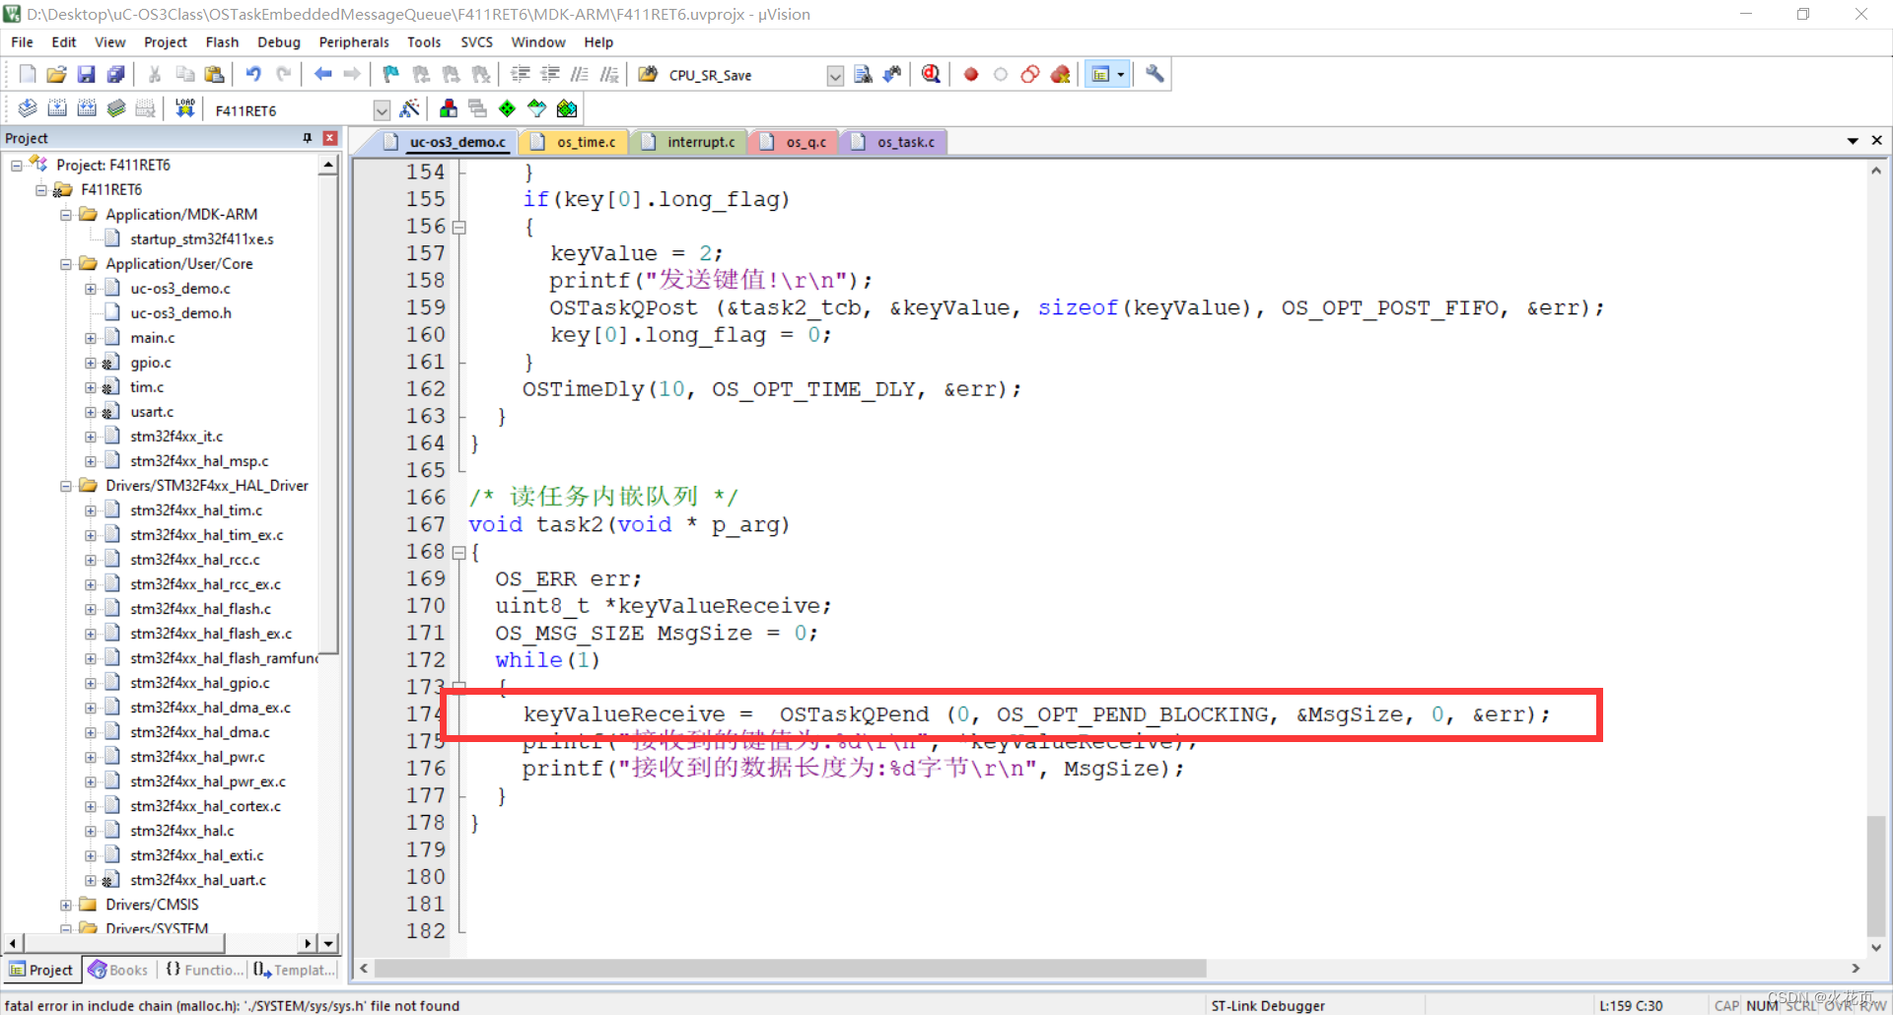The width and height of the screenshot is (1893, 1015).
Task: Open the Peripherals menu
Action: point(354,42)
